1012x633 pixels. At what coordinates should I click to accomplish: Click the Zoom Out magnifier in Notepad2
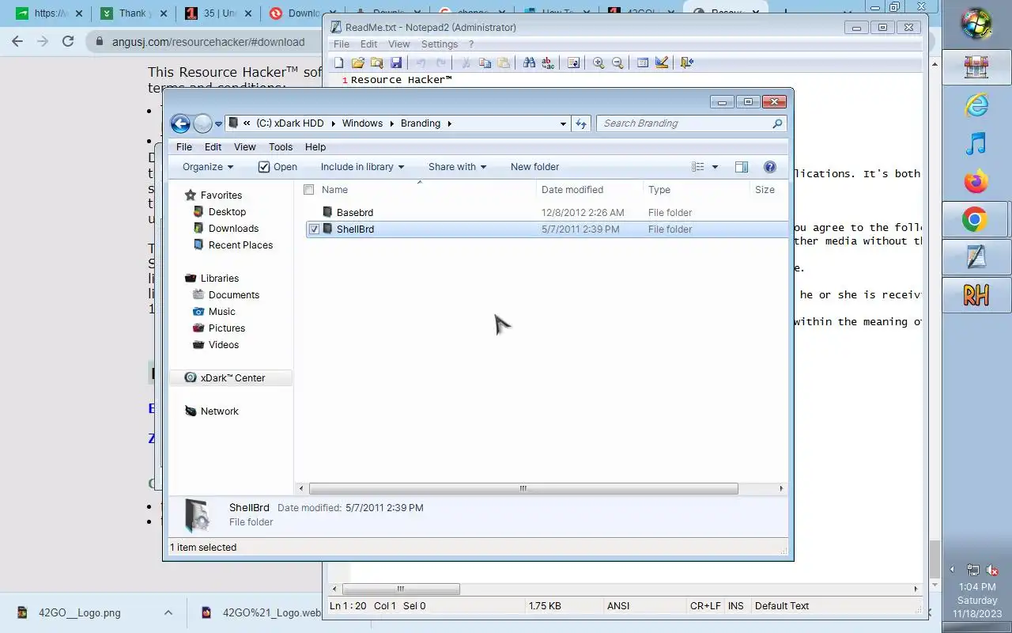617,63
